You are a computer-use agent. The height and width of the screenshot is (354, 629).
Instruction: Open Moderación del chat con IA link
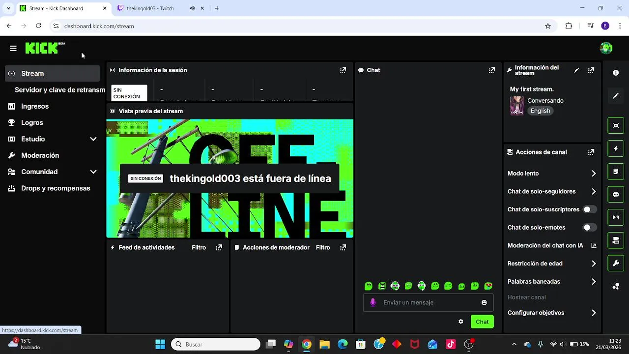(552, 245)
